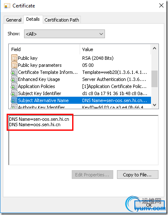Click the Public key parameters icon
The width and height of the screenshot is (168, 215).
[x=14, y=65]
